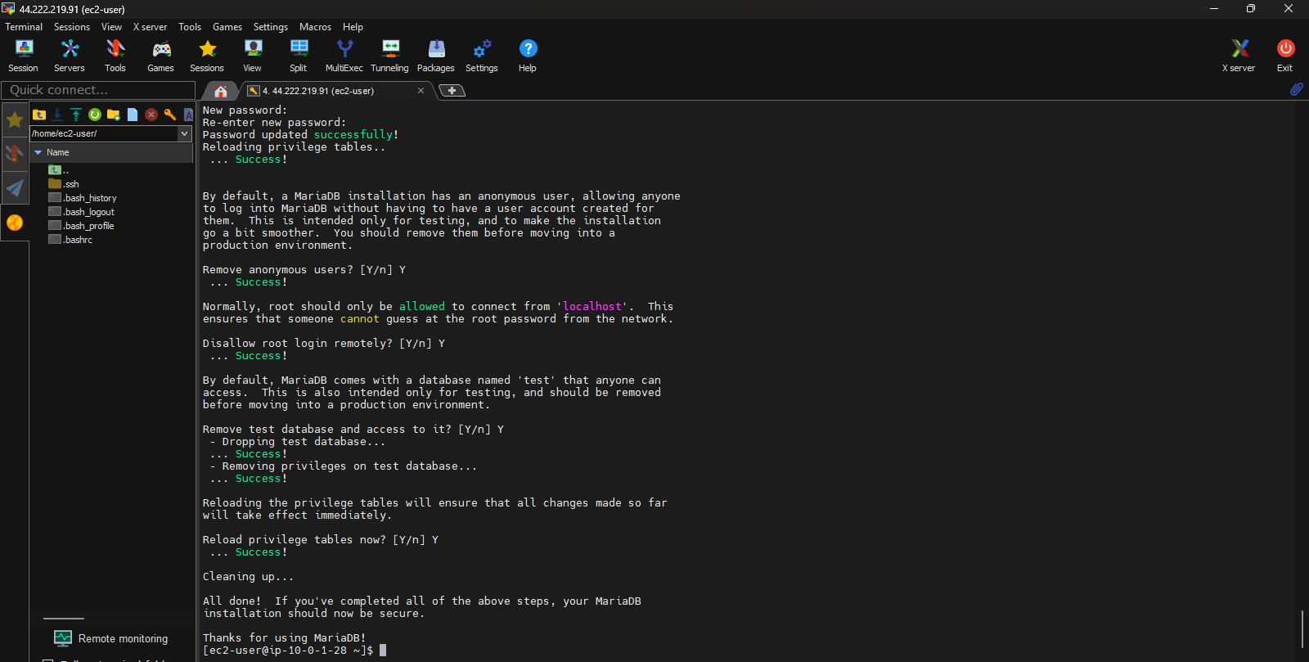
Task: Open the Sessions star sidebar tab
Action: click(x=15, y=120)
